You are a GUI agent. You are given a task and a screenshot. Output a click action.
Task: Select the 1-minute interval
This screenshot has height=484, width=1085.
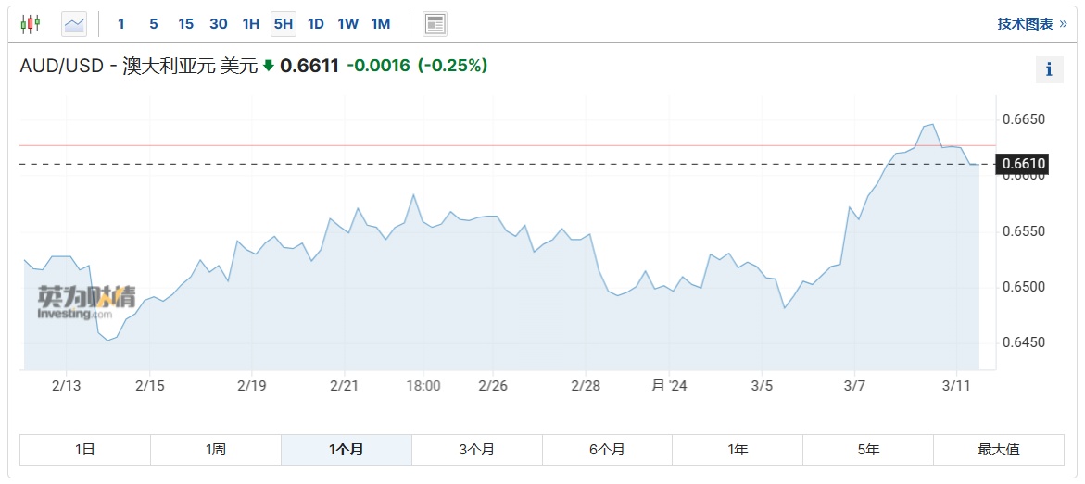[x=121, y=24]
